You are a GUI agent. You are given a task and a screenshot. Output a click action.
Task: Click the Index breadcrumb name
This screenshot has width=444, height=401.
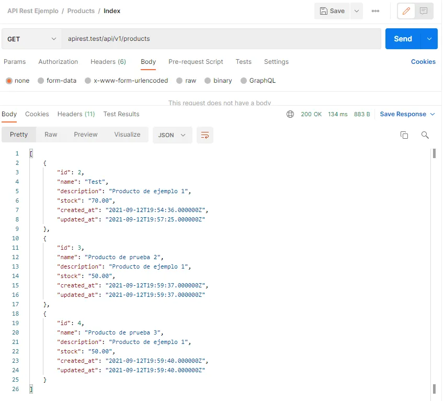[x=112, y=11]
